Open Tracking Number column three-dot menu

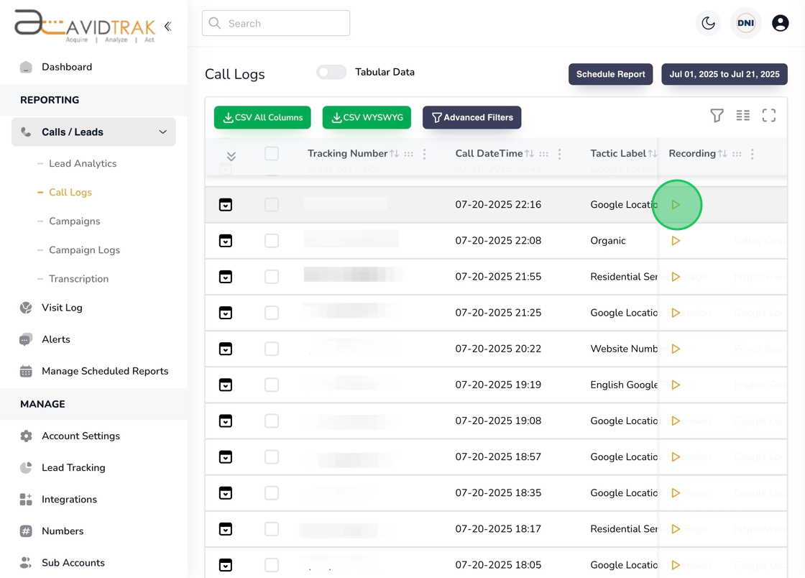(x=424, y=154)
